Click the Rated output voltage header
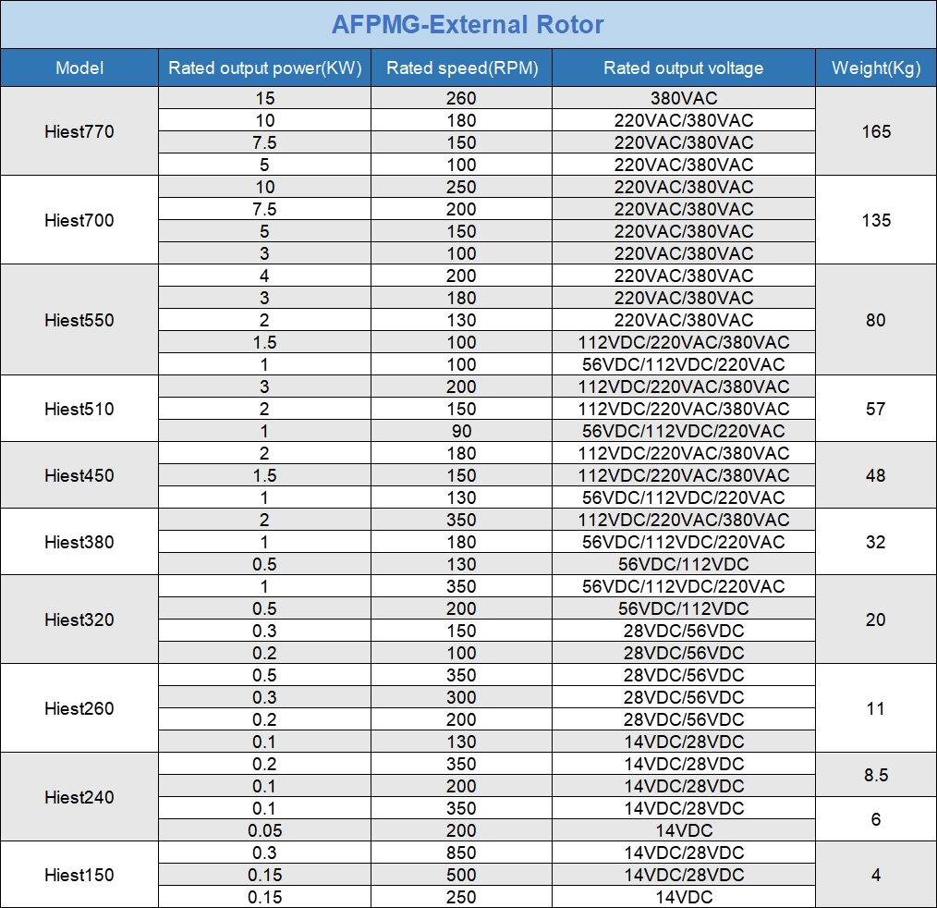The image size is (937, 908). pos(682,67)
